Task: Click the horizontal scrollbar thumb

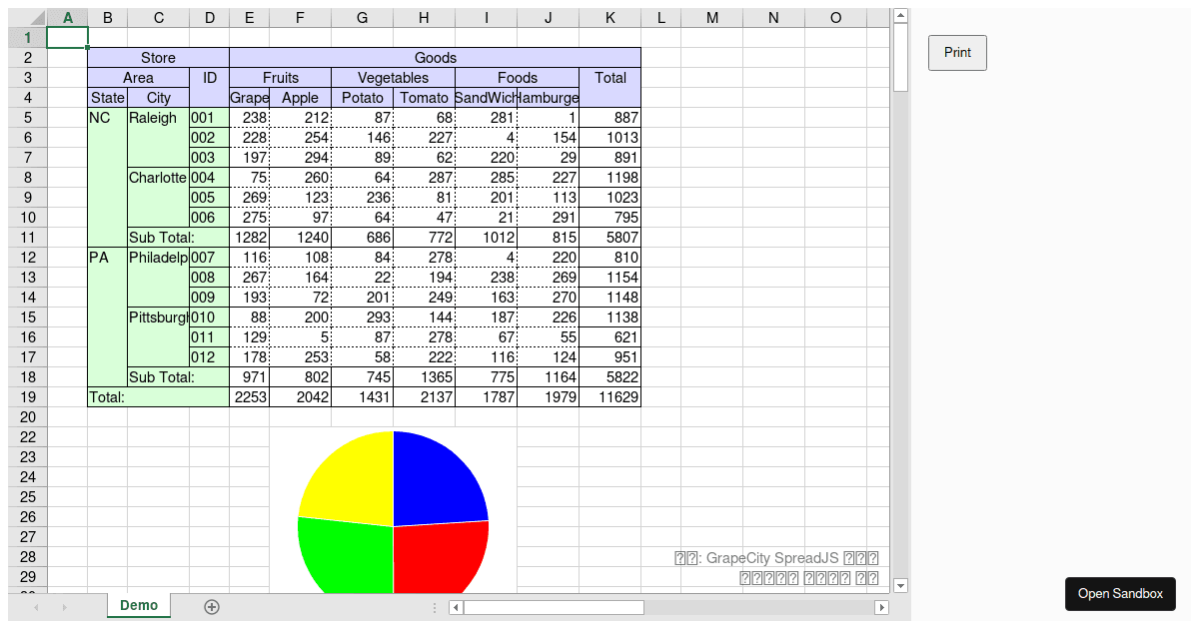Action: [554, 607]
